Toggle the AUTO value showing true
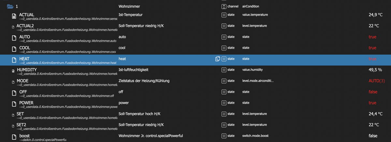Image resolution: width=391 pixels, height=142 pixels. 372,37
